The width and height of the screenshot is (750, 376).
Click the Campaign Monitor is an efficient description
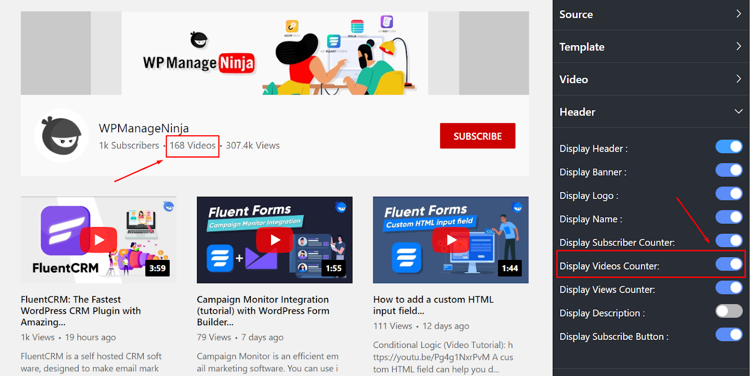pyautogui.click(x=268, y=362)
